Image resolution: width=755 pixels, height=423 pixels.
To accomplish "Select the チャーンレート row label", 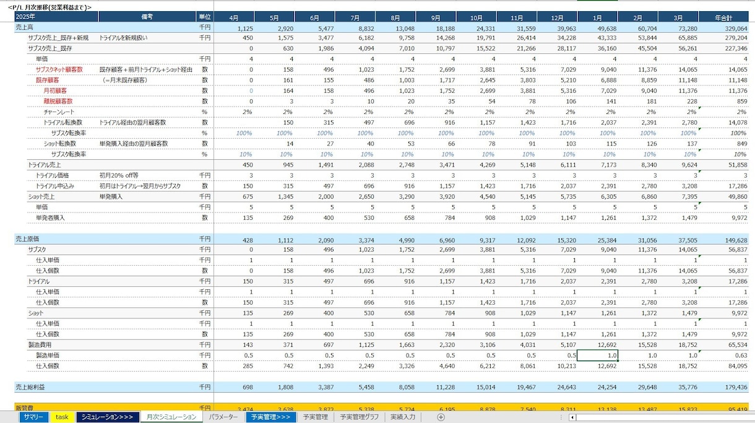I will [58, 111].
